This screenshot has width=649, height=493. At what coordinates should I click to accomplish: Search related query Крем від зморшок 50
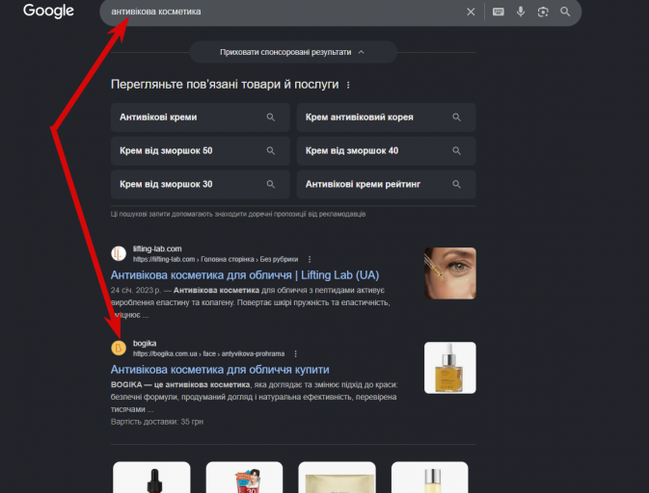pos(201,151)
